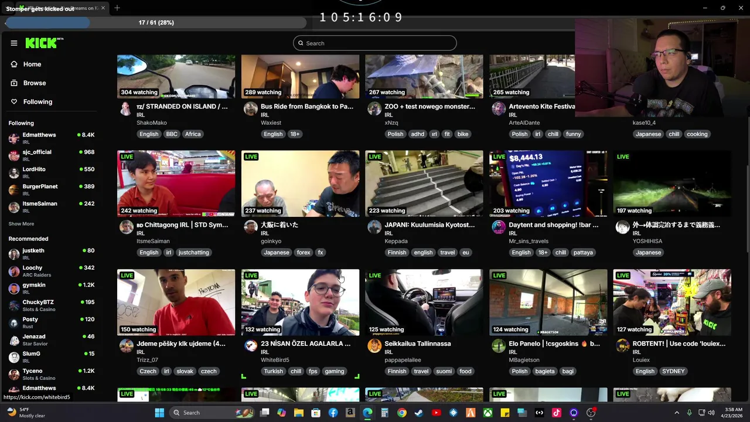
Task: Open Trizz_07 stream thumbnail
Action: point(176,302)
